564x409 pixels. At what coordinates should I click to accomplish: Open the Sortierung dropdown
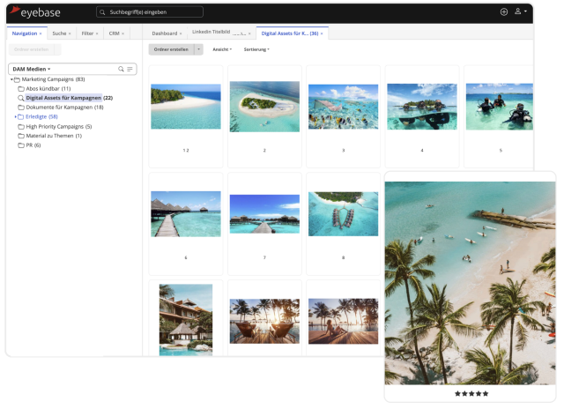[x=256, y=49]
